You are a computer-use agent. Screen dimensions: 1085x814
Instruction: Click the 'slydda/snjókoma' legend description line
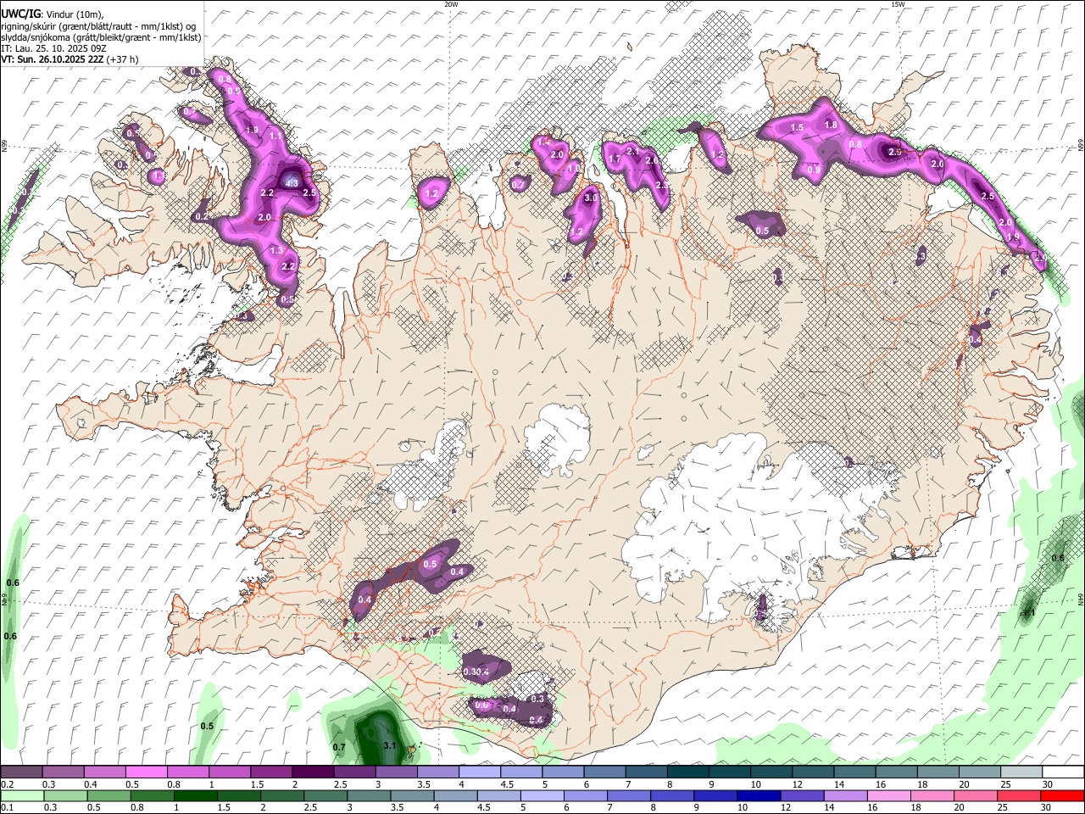(100, 37)
